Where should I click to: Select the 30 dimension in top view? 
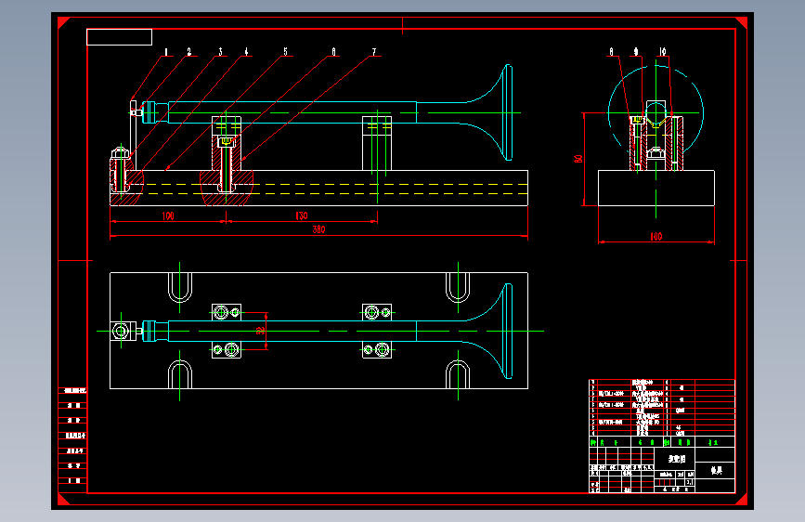(x=260, y=331)
